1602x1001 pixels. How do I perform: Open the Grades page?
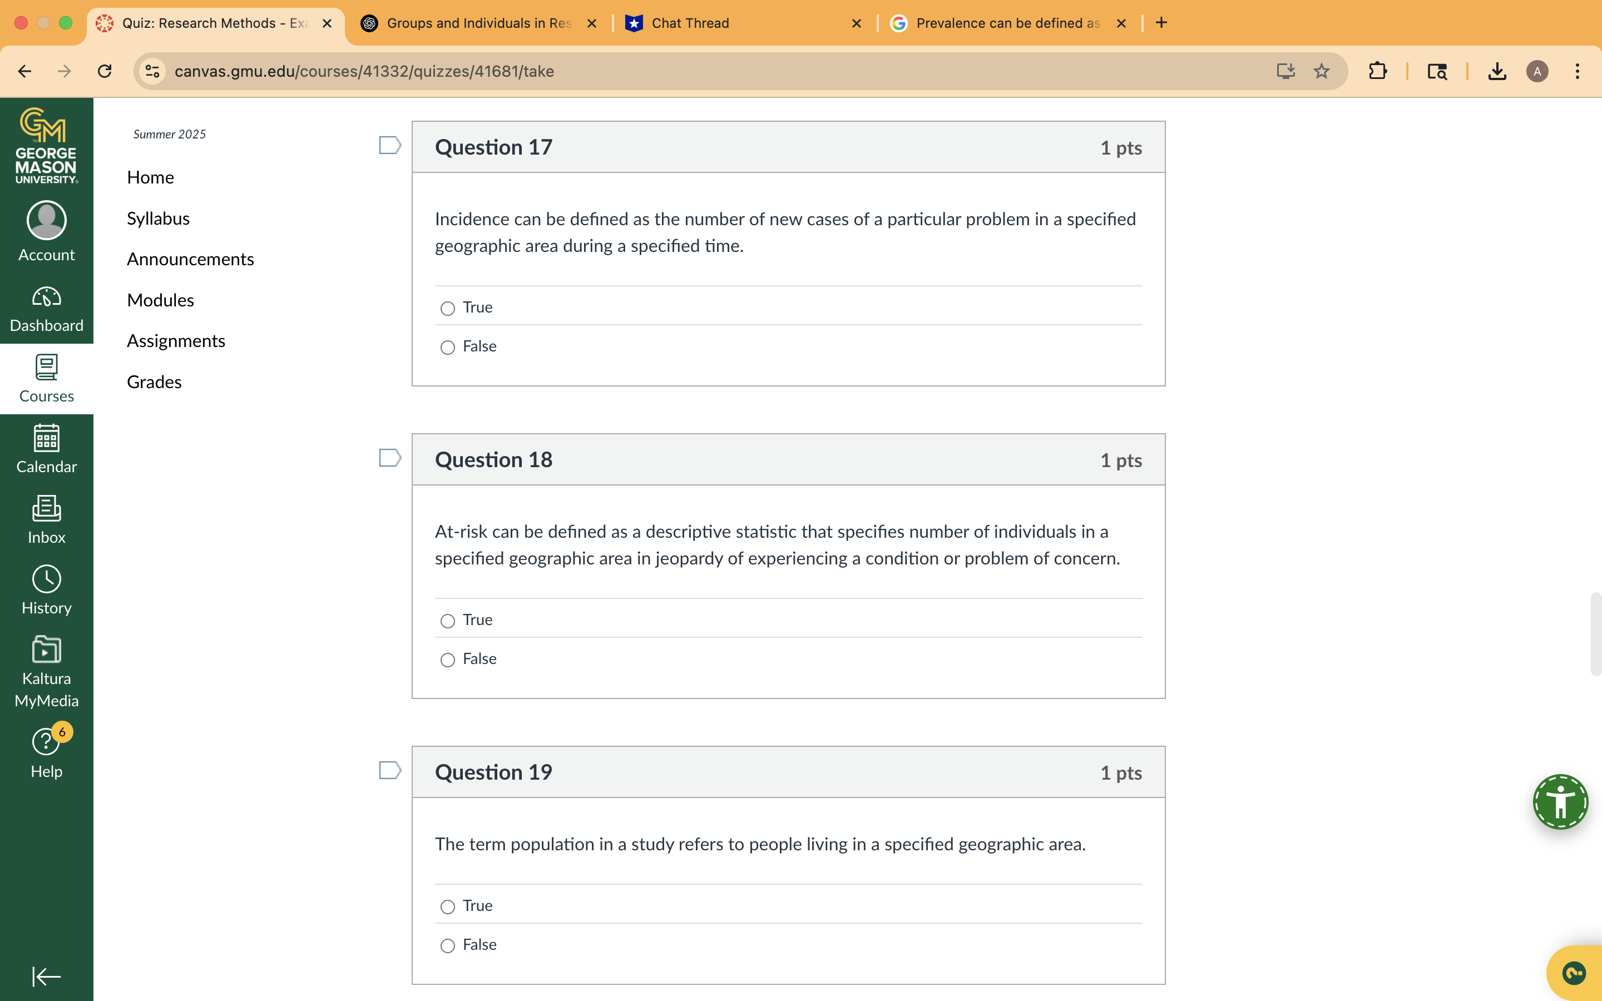tap(154, 381)
